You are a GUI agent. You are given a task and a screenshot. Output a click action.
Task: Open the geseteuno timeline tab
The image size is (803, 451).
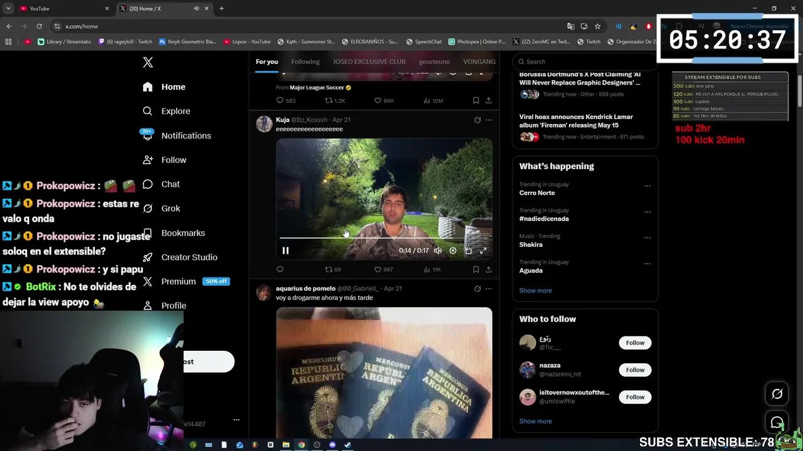pos(434,61)
